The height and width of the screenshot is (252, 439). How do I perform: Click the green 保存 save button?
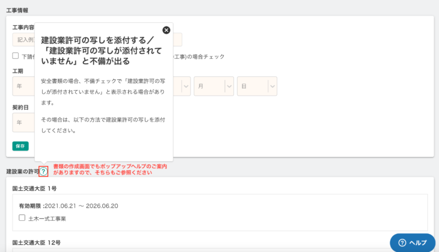pyautogui.click(x=20, y=146)
